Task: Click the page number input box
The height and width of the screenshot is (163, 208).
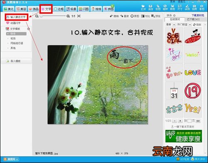Action: tap(190, 121)
